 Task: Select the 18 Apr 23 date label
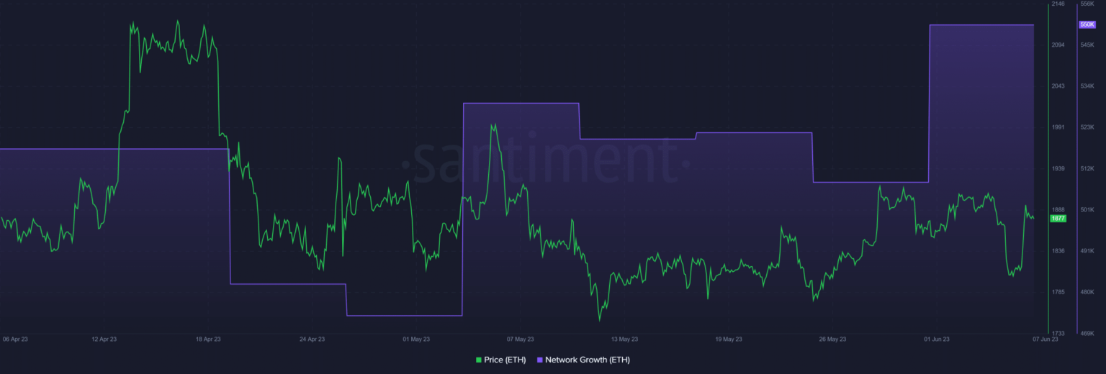pos(208,339)
